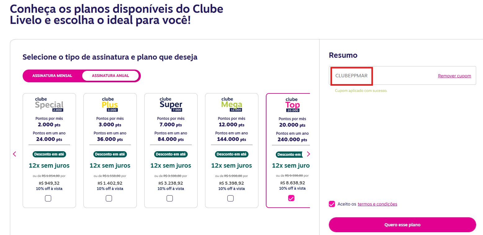Check the Clube Plus plan checkbox
The width and height of the screenshot is (483, 235).
click(109, 198)
